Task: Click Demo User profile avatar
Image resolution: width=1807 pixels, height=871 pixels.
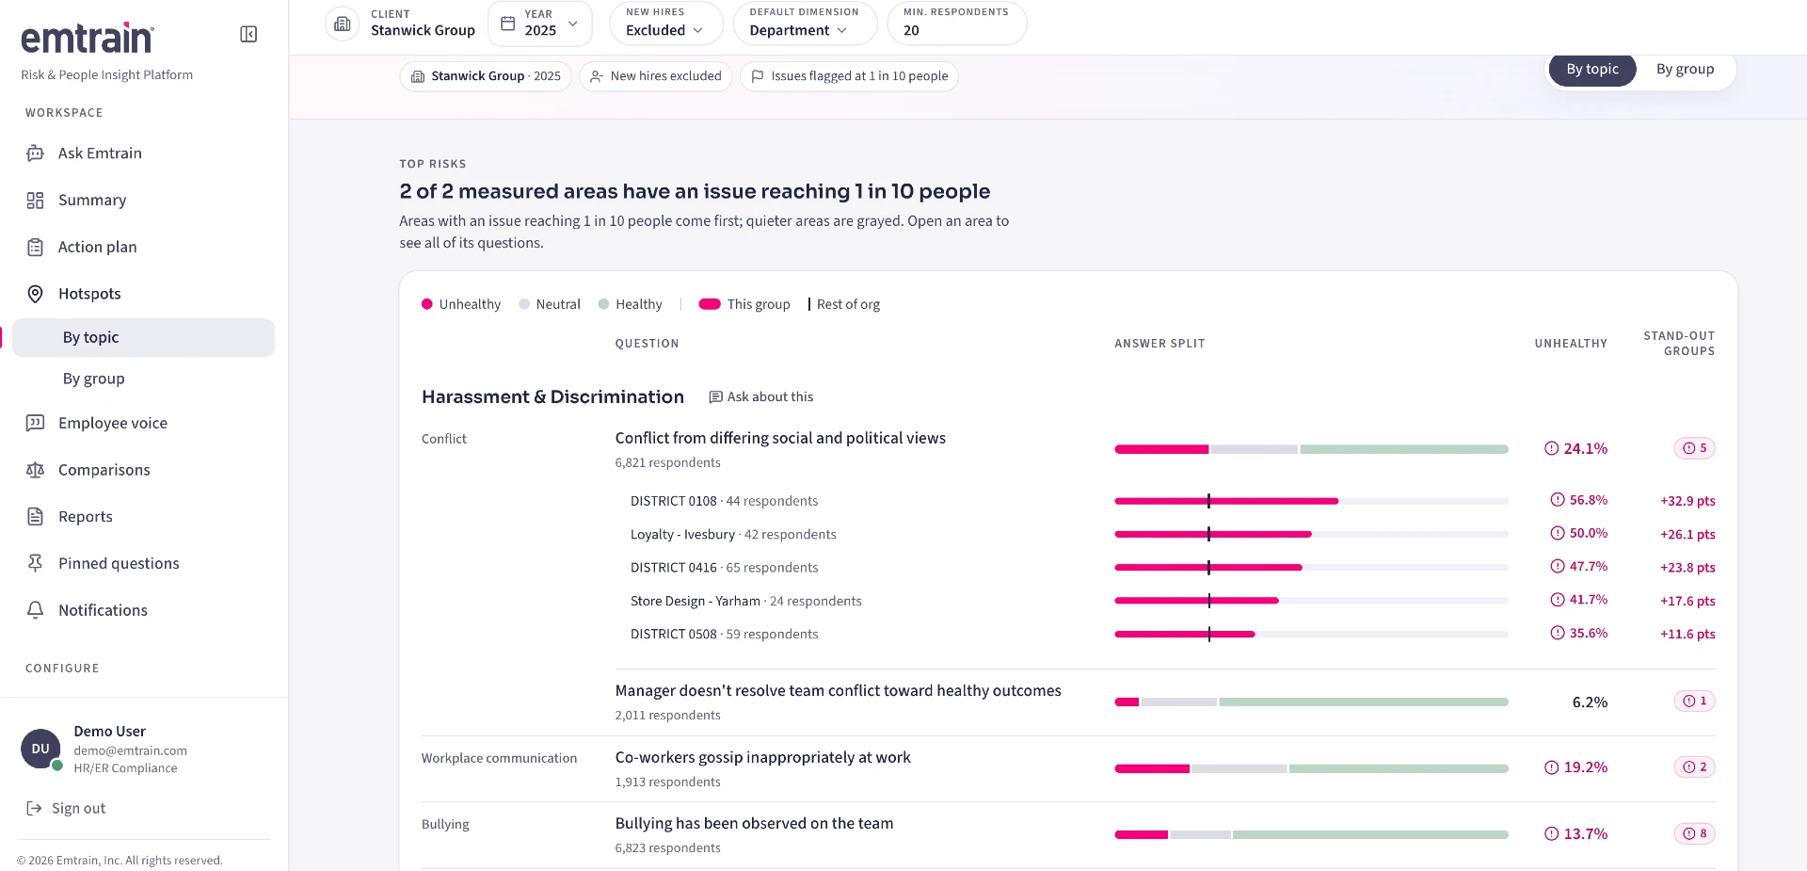Action: 40,750
